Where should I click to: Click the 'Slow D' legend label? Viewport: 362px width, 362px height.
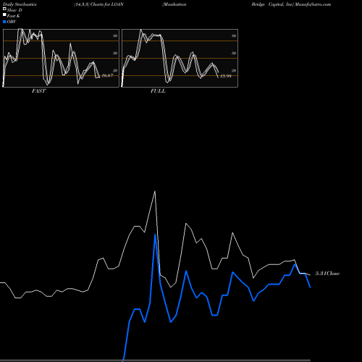tap(14, 10)
